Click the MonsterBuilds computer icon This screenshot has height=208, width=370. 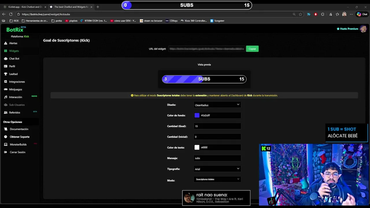[5, 144]
